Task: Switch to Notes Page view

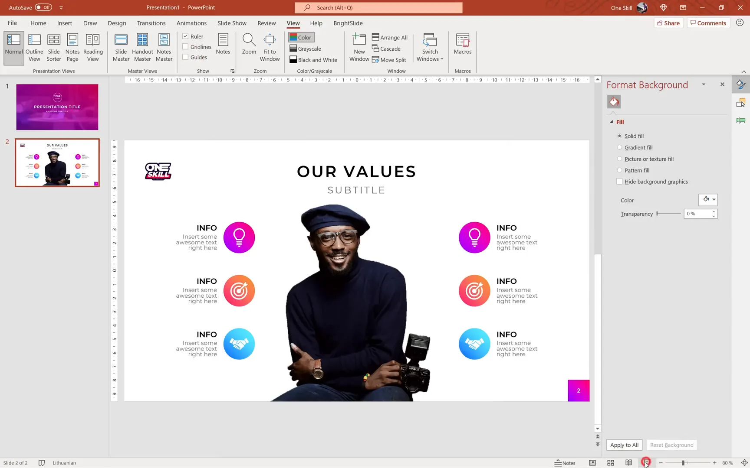Action: (x=72, y=48)
